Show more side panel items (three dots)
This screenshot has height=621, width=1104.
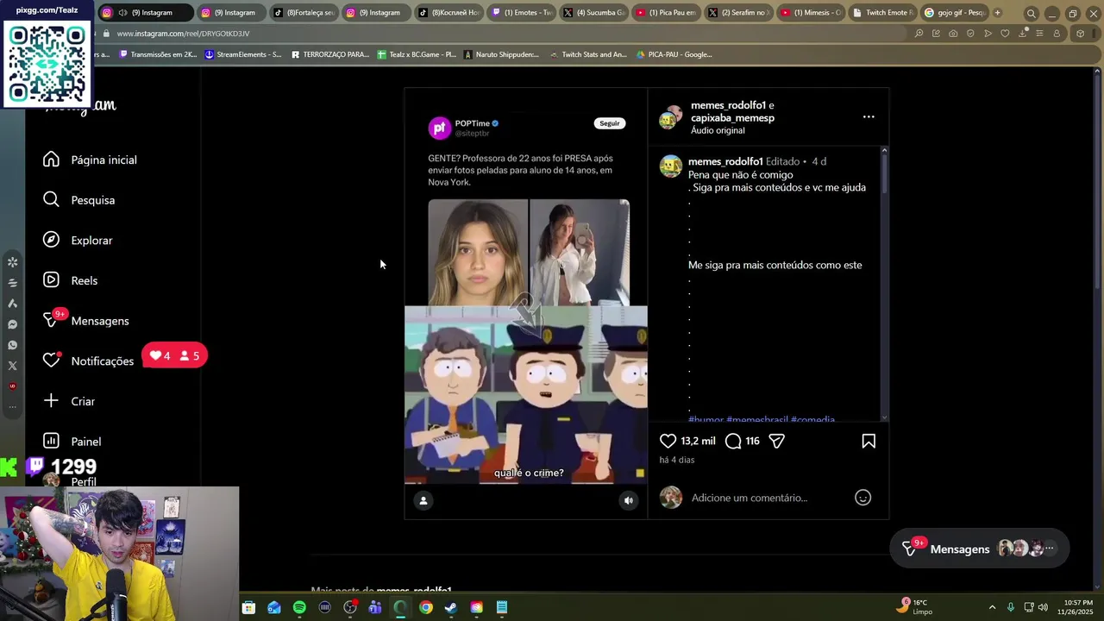(12, 406)
